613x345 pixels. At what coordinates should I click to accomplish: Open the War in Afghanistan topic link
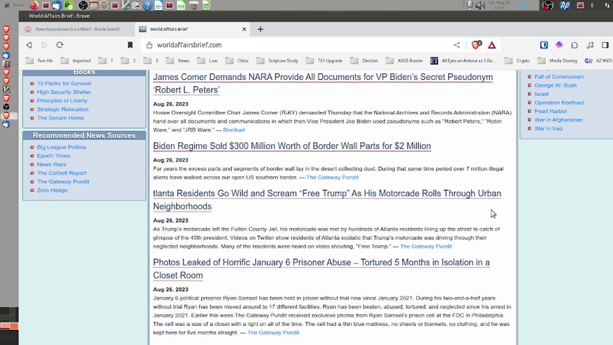(558, 120)
